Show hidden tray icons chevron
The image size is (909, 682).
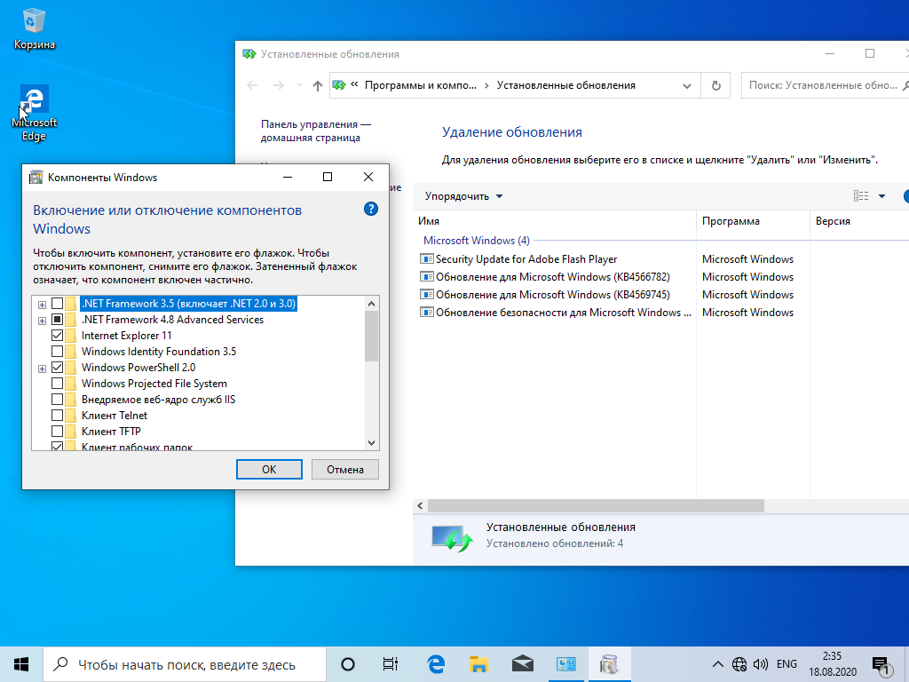717,664
